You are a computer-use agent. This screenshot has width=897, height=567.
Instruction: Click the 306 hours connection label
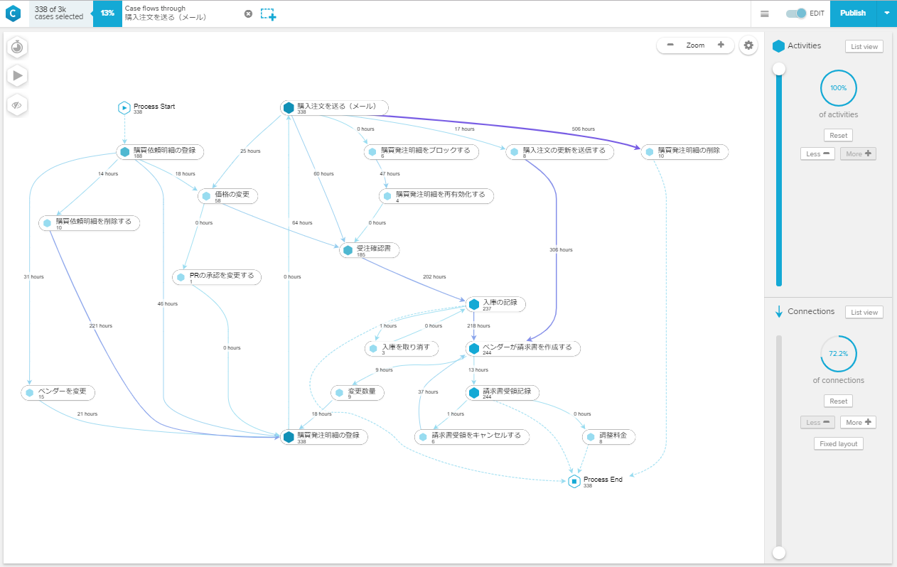tap(560, 250)
